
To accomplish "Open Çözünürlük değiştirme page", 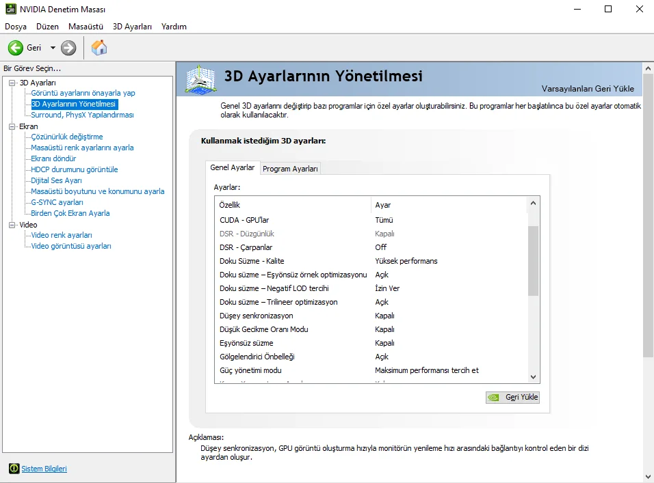I will click(x=67, y=137).
